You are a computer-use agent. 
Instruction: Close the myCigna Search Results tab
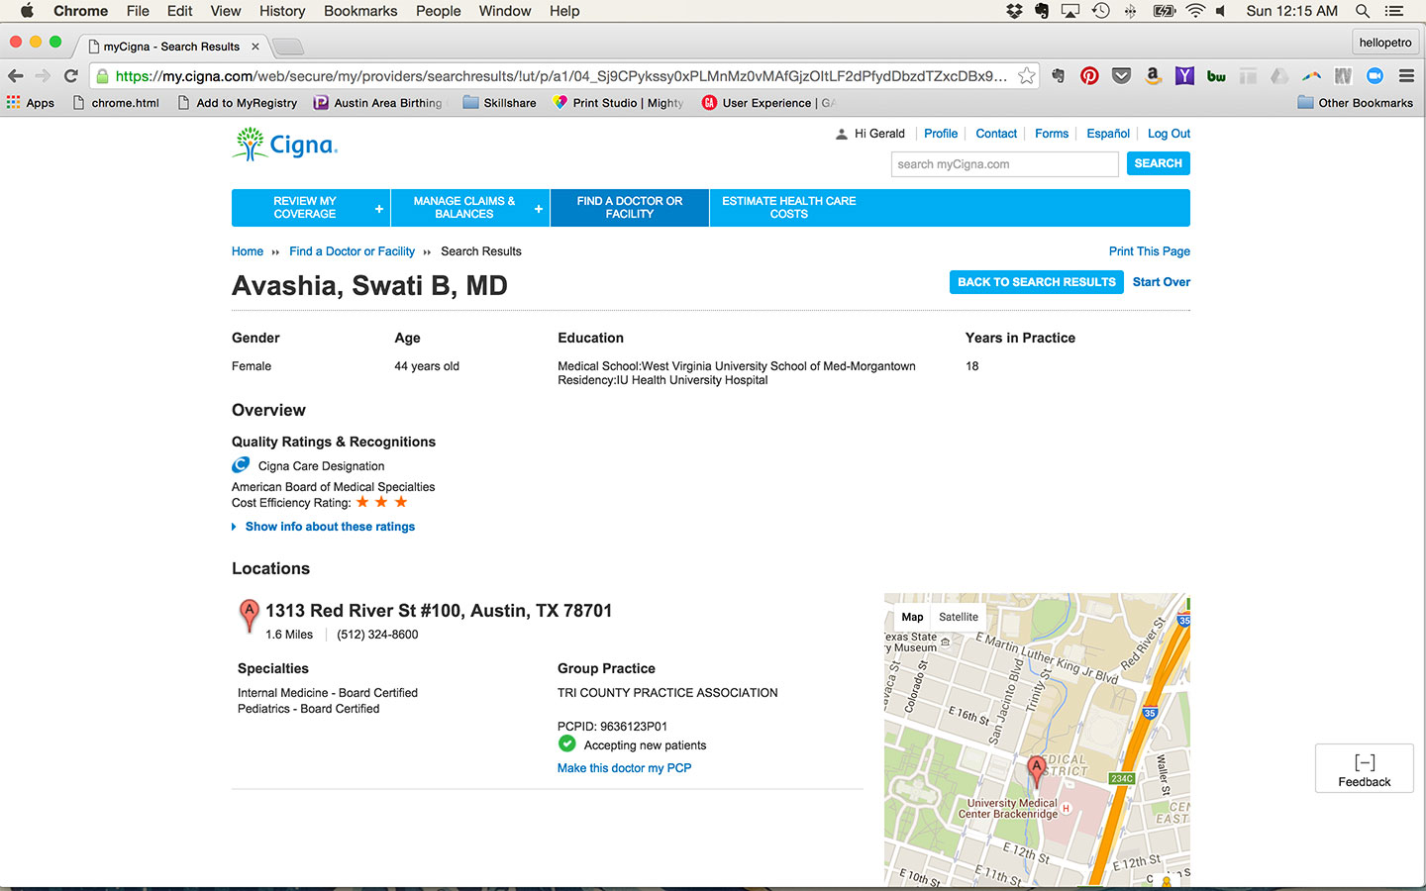click(255, 47)
